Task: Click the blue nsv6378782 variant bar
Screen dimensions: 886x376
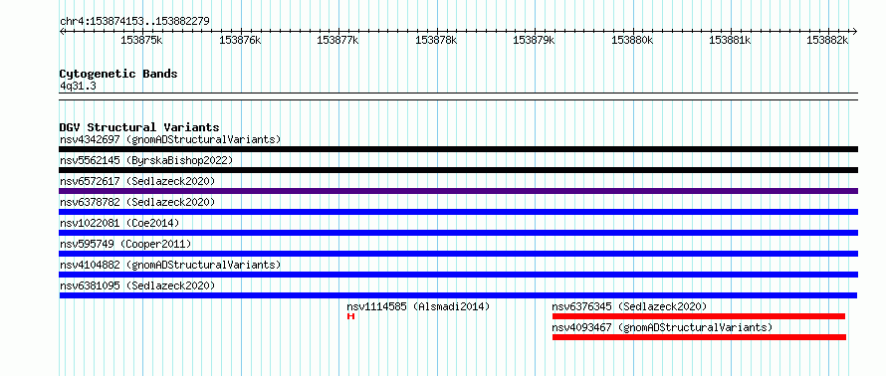Action: point(458,212)
